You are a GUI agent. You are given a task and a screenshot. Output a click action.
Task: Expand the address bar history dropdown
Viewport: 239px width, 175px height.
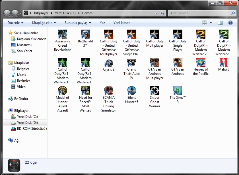156,13
